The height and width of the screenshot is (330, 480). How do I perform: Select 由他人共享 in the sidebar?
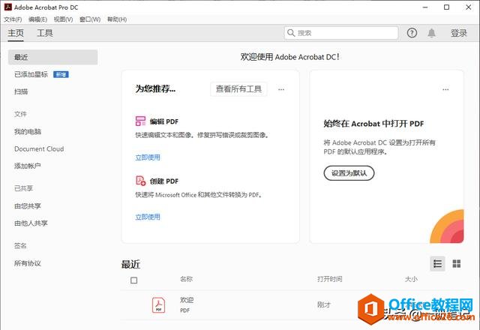pos(31,223)
